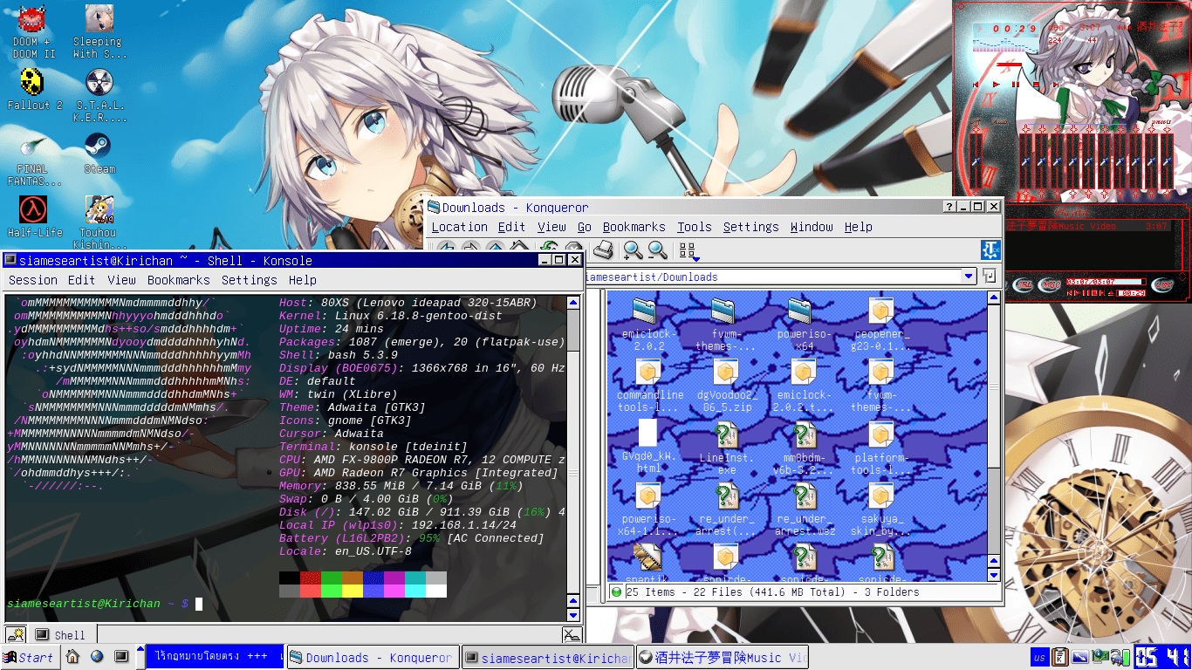Click the home icon in the taskbar
This screenshot has height=670, width=1192.
[x=73, y=657]
